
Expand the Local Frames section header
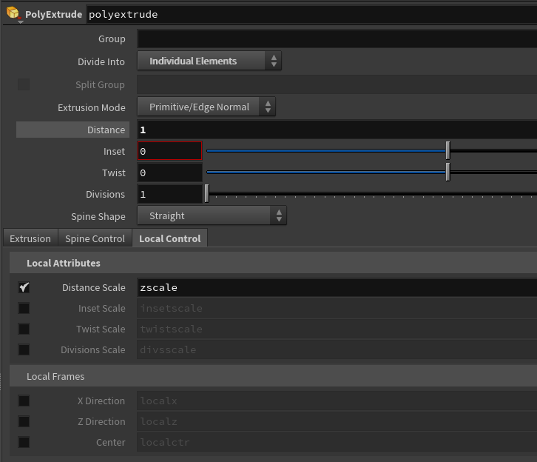pos(273,376)
